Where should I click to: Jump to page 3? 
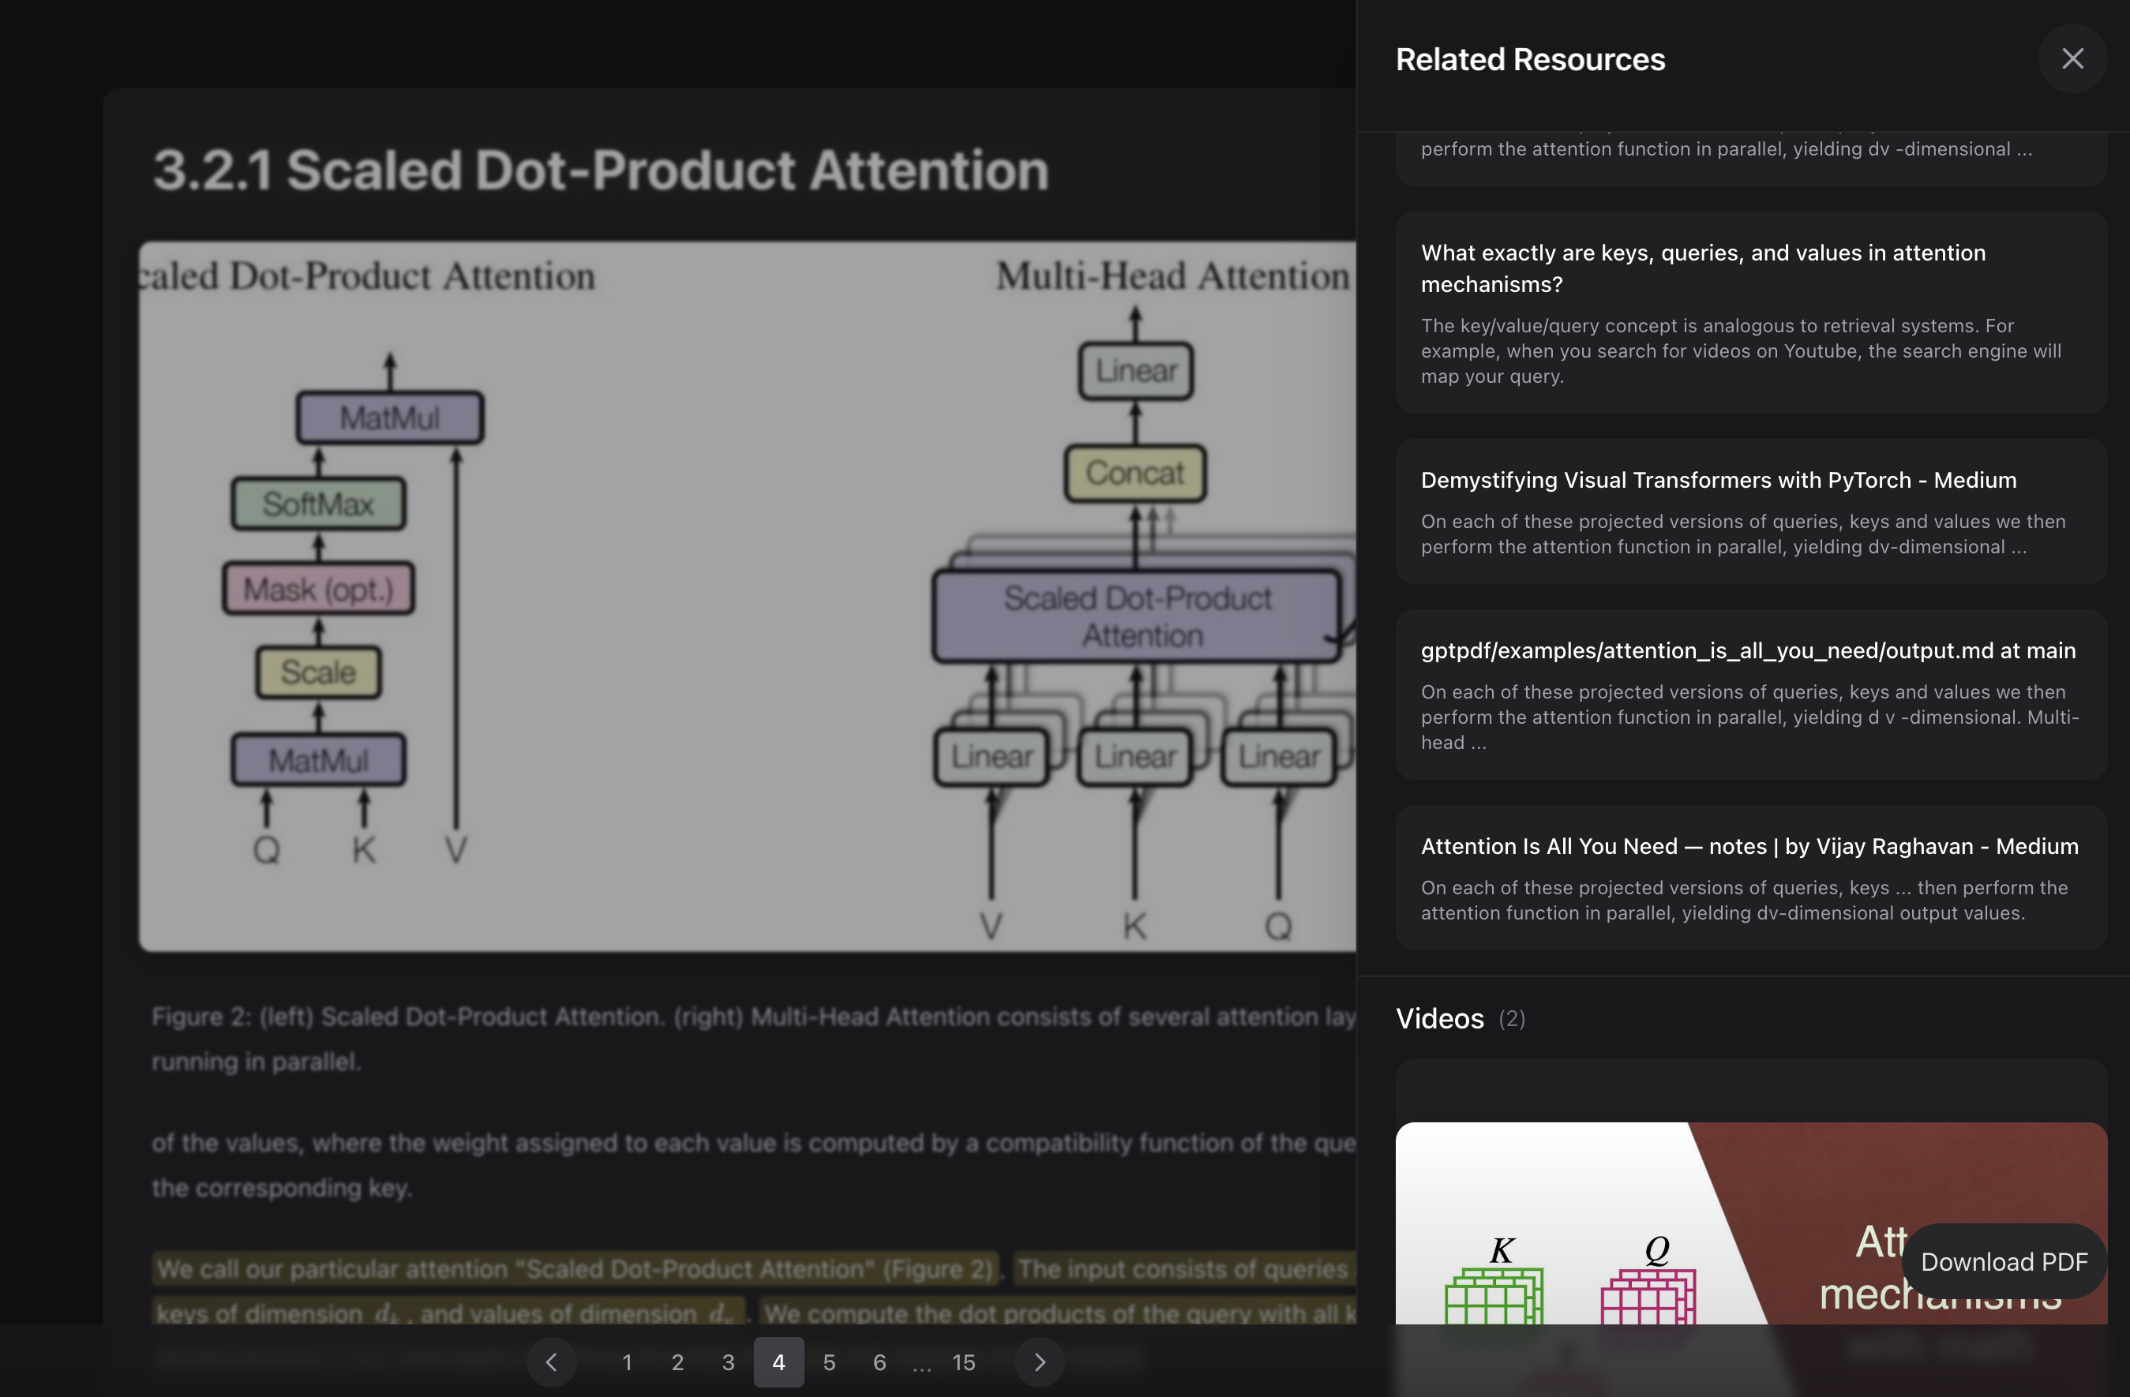click(729, 1362)
